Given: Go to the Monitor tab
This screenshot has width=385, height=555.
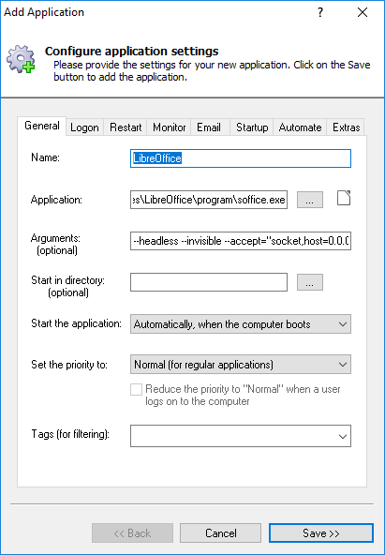Looking at the screenshot, I should click(x=169, y=127).
